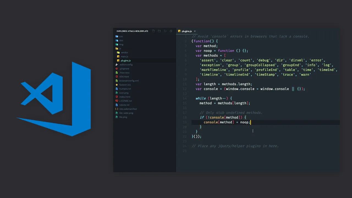Collapse all folders in the Explorer

coord(171,31)
